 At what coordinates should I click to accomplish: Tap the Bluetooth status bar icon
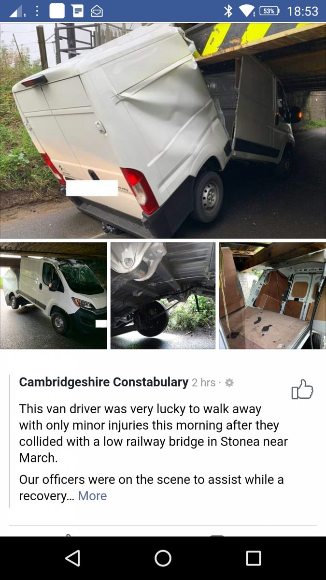coord(228,11)
